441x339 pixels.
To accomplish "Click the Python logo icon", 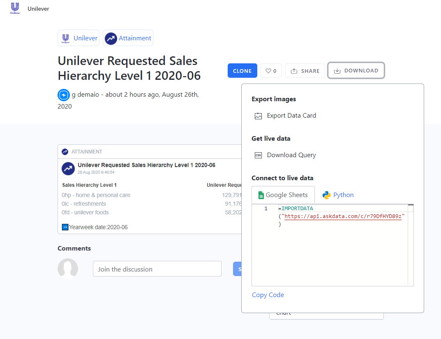I will (326, 195).
